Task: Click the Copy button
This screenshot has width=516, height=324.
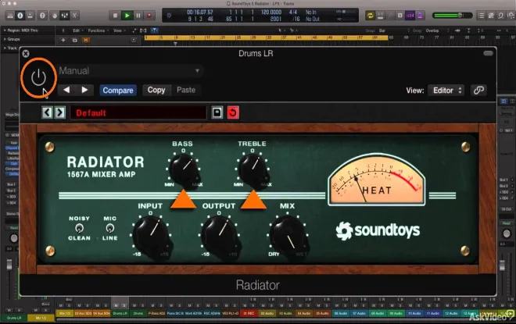Action: coord(156,90)
